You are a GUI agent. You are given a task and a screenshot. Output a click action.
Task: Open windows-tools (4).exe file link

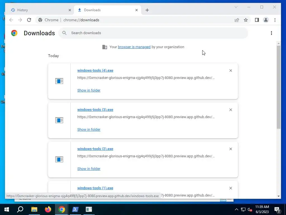pos(95,70)
